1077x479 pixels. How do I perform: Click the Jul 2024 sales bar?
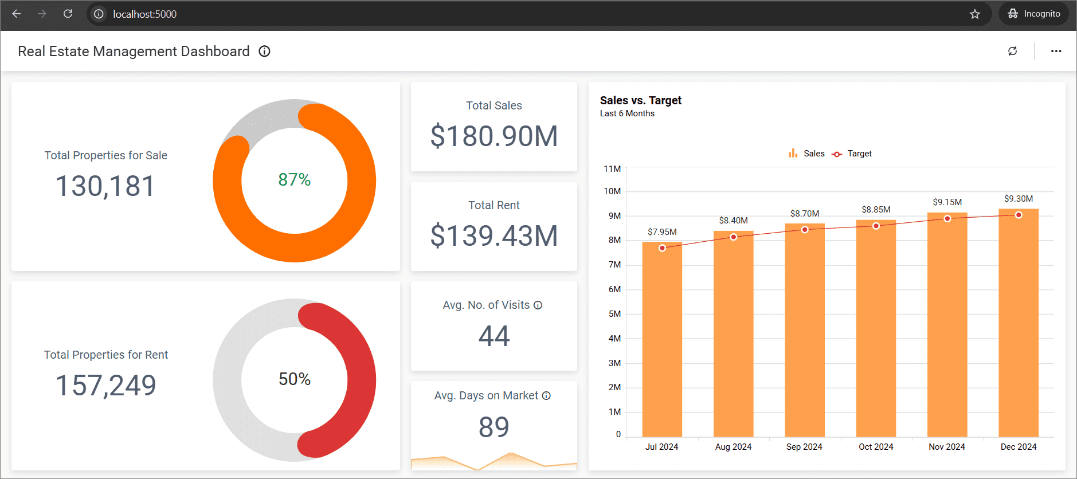click(x=661, y=344)
